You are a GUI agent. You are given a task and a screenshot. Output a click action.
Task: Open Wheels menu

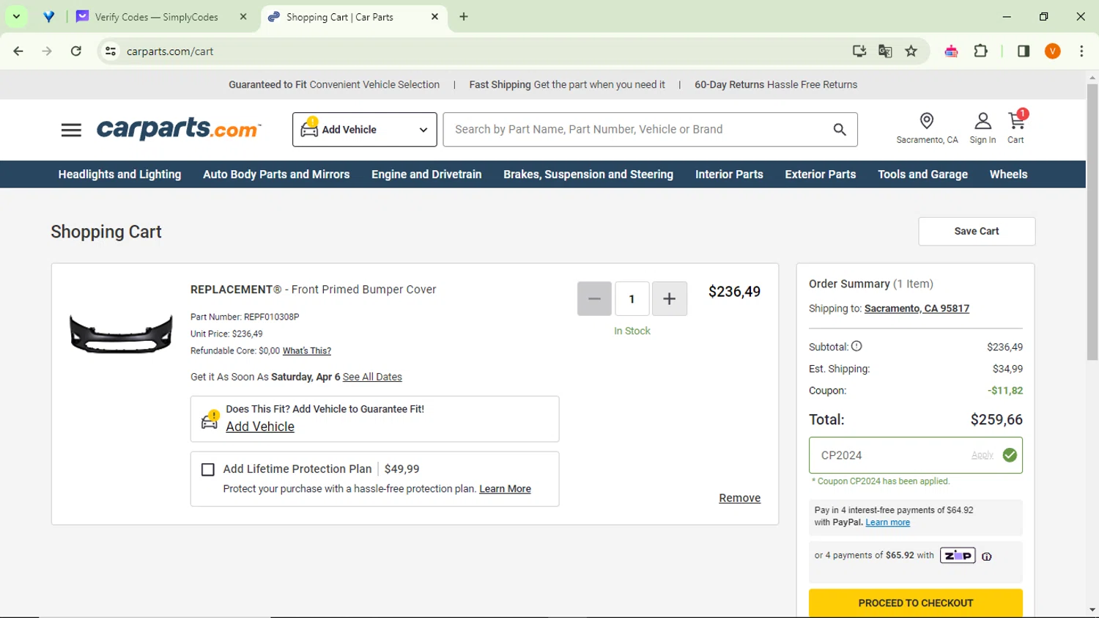tap(1008, 174)
